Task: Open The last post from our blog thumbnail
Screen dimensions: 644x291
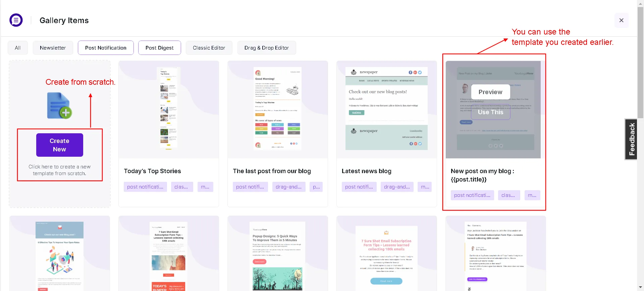Action: coord(278,110)
